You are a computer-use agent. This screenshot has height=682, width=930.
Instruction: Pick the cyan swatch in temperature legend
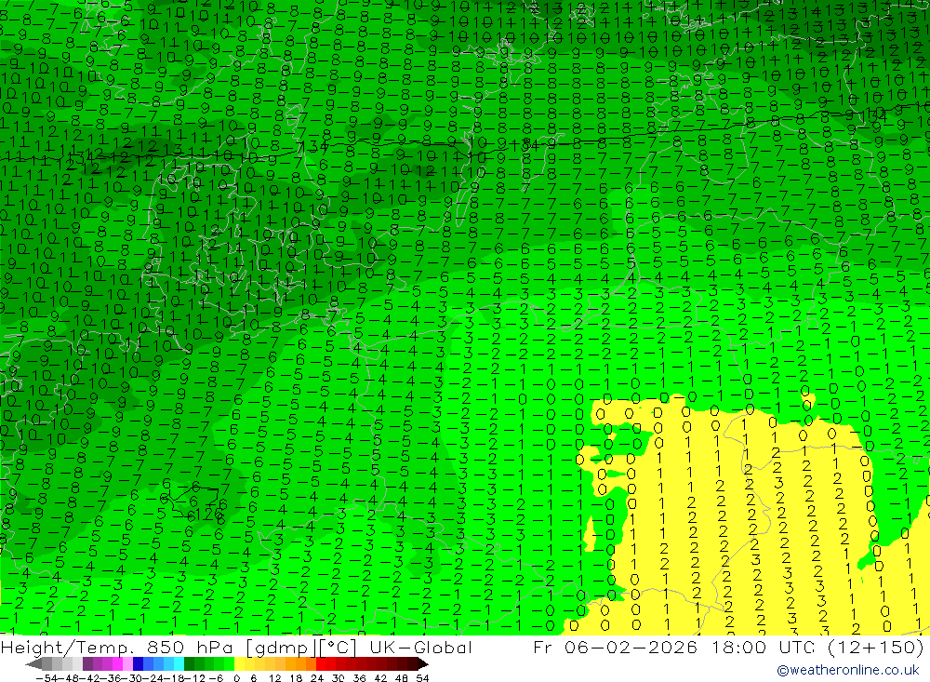tap(179, 664)
